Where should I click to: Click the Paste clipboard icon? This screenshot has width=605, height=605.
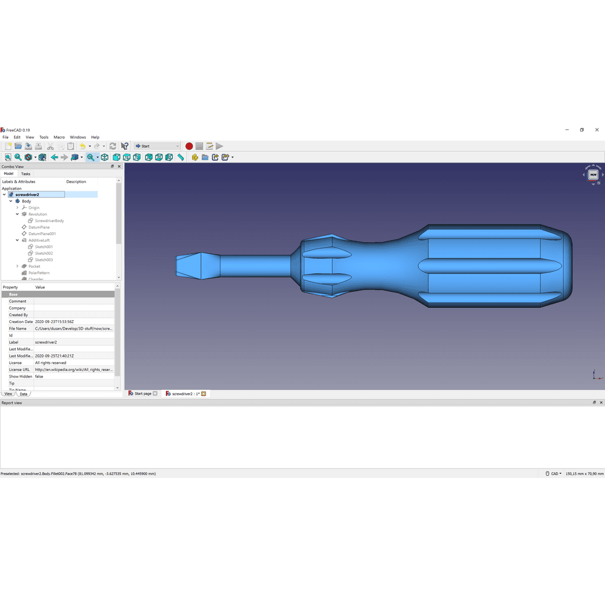pyautogui.click(x=71, y=147)
